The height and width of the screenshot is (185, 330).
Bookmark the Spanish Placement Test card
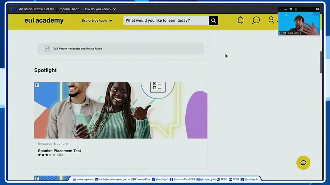pyautogui.click(x=37, y=85)
